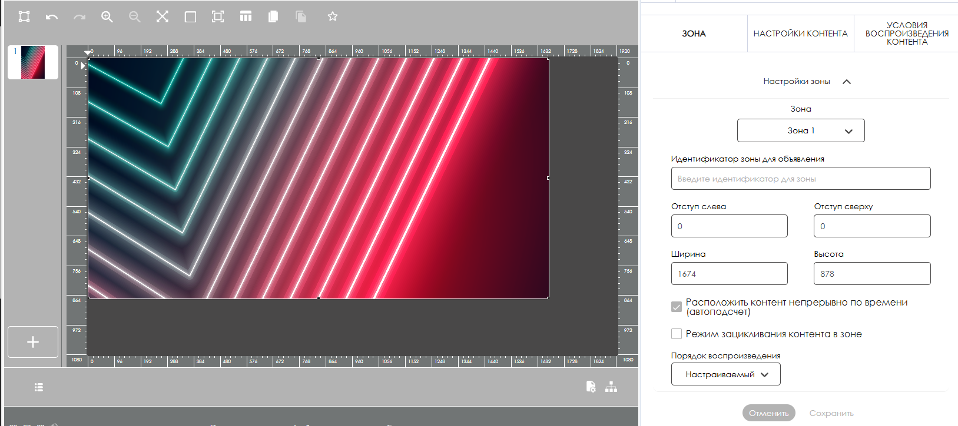Viewport: 958px width, 426px height.
Task: Open Условия воспроизведения контента tab
Action: click(x=906, y=33)
